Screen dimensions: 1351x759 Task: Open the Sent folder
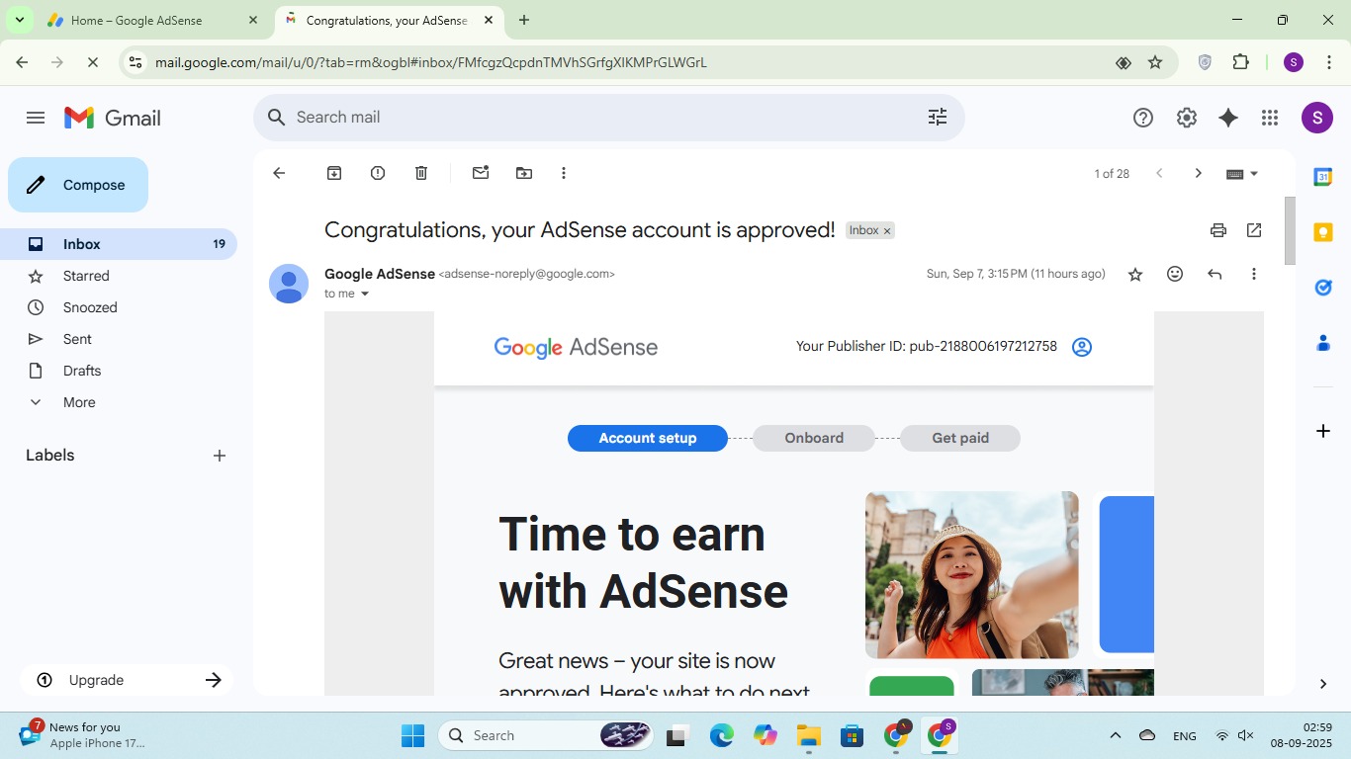pyautogui.click(x=119, y=339)
